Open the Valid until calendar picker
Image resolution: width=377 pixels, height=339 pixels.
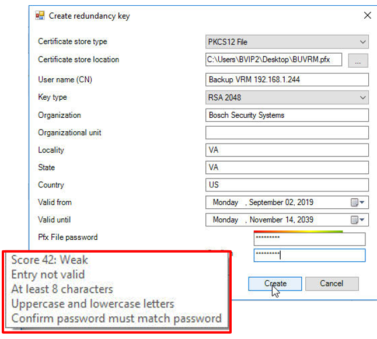click(358, 220)
